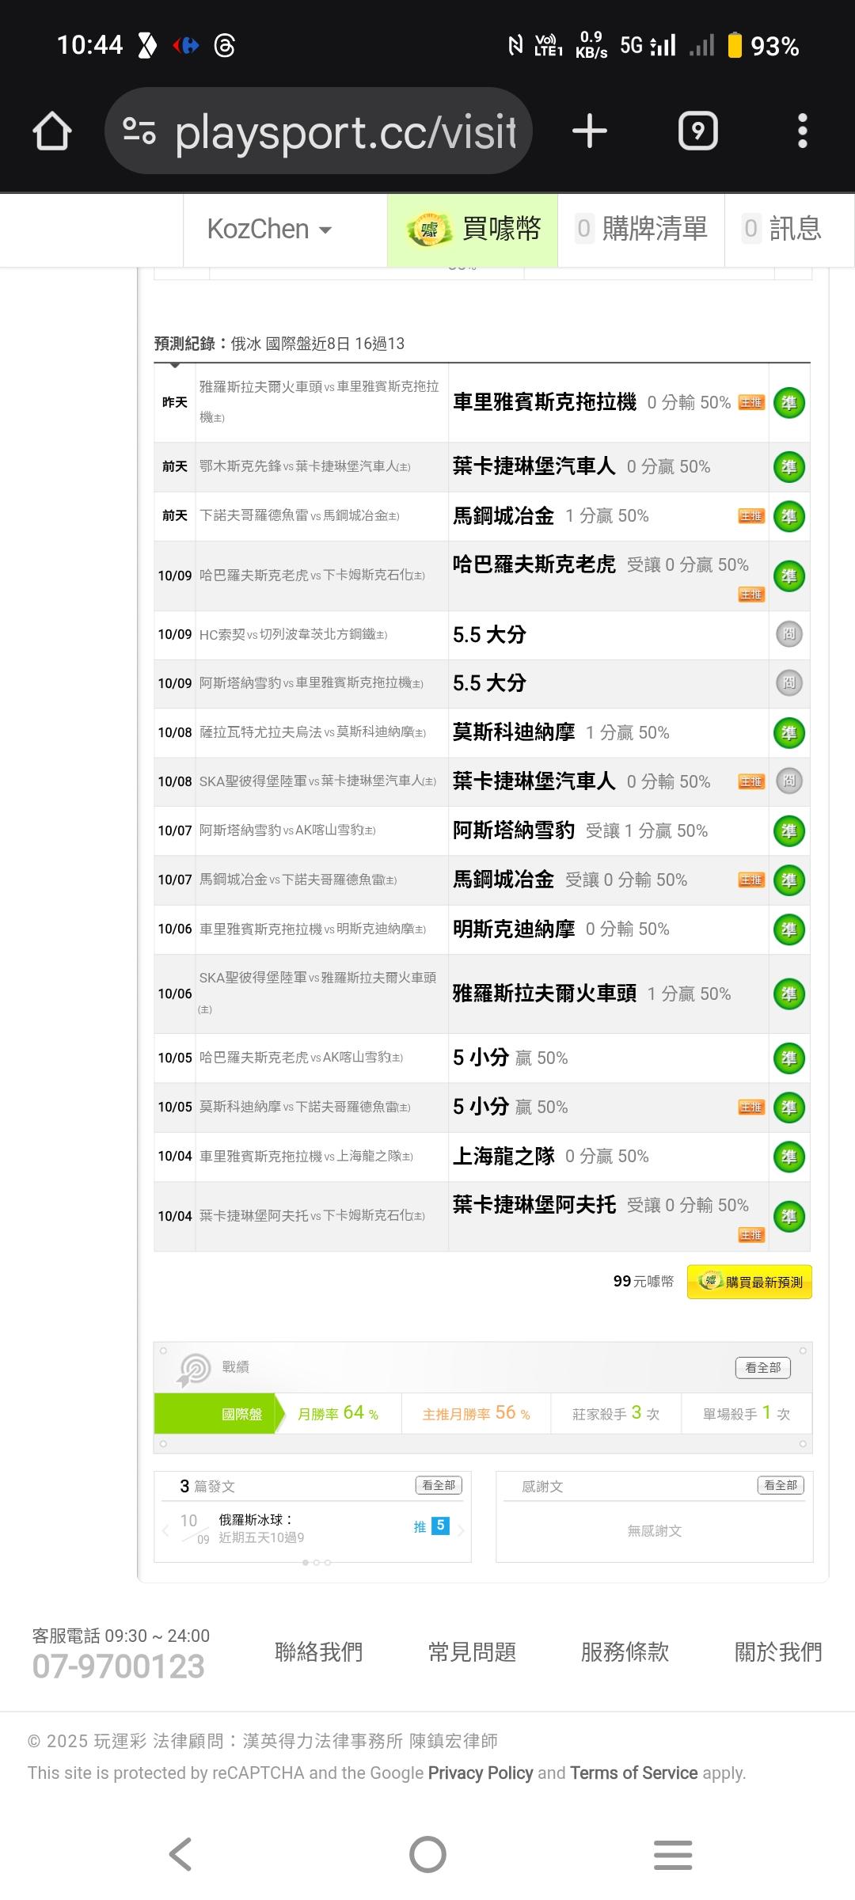The height and width of the screenshot is (1900, 855).
Task: Tap the browser home icon
Action: click(x=52, y=131)
